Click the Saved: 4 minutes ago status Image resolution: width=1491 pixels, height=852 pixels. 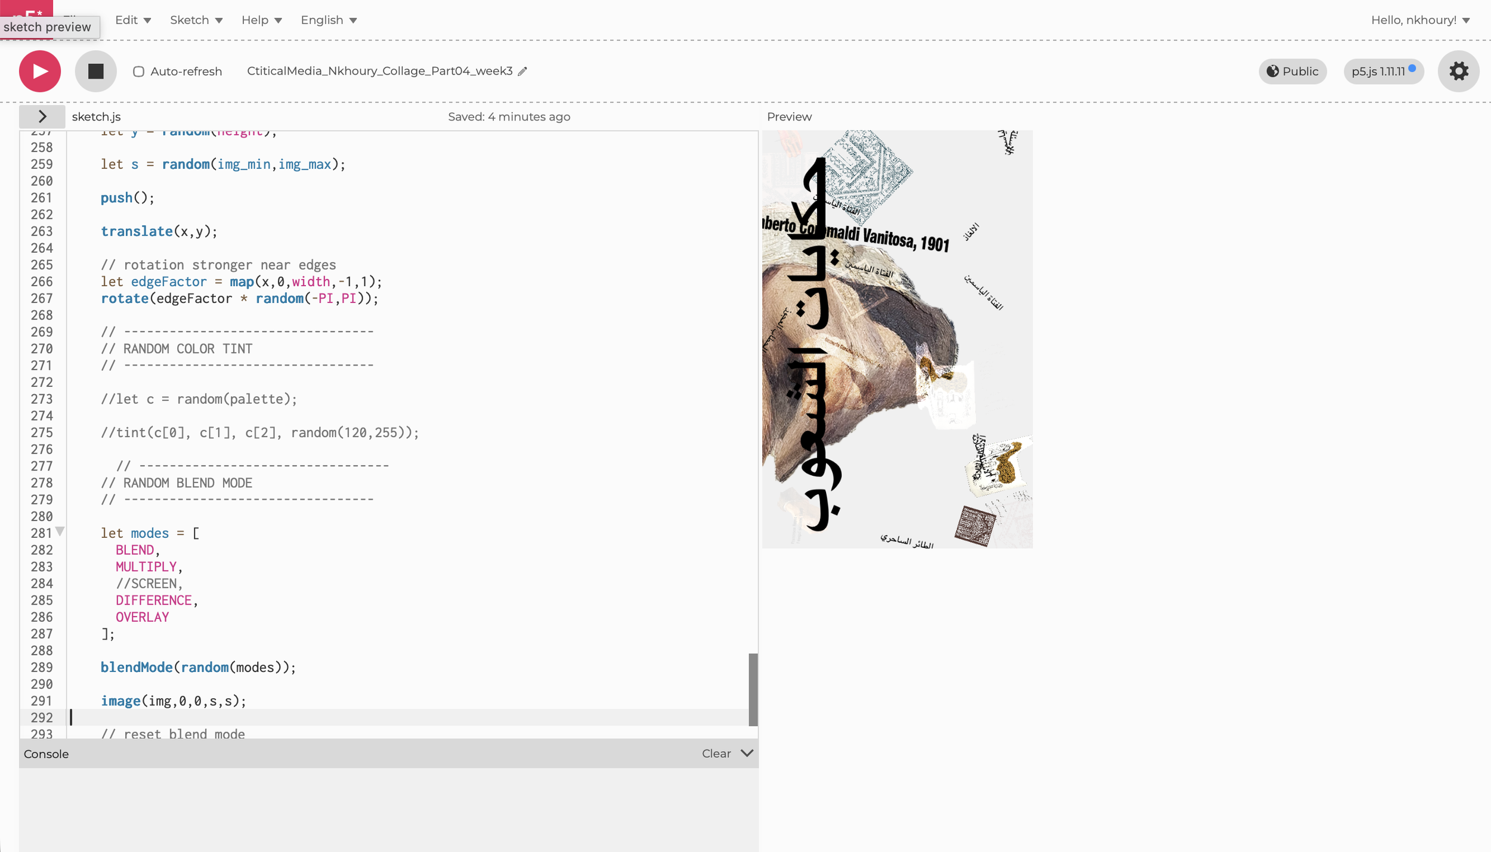[509, 117]
